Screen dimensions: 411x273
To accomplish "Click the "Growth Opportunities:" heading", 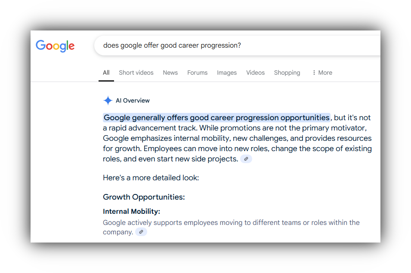I will [144, 197].
